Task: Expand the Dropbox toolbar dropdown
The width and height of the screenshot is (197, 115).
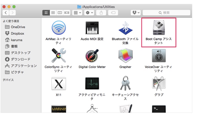Action: tap(136, 13)
